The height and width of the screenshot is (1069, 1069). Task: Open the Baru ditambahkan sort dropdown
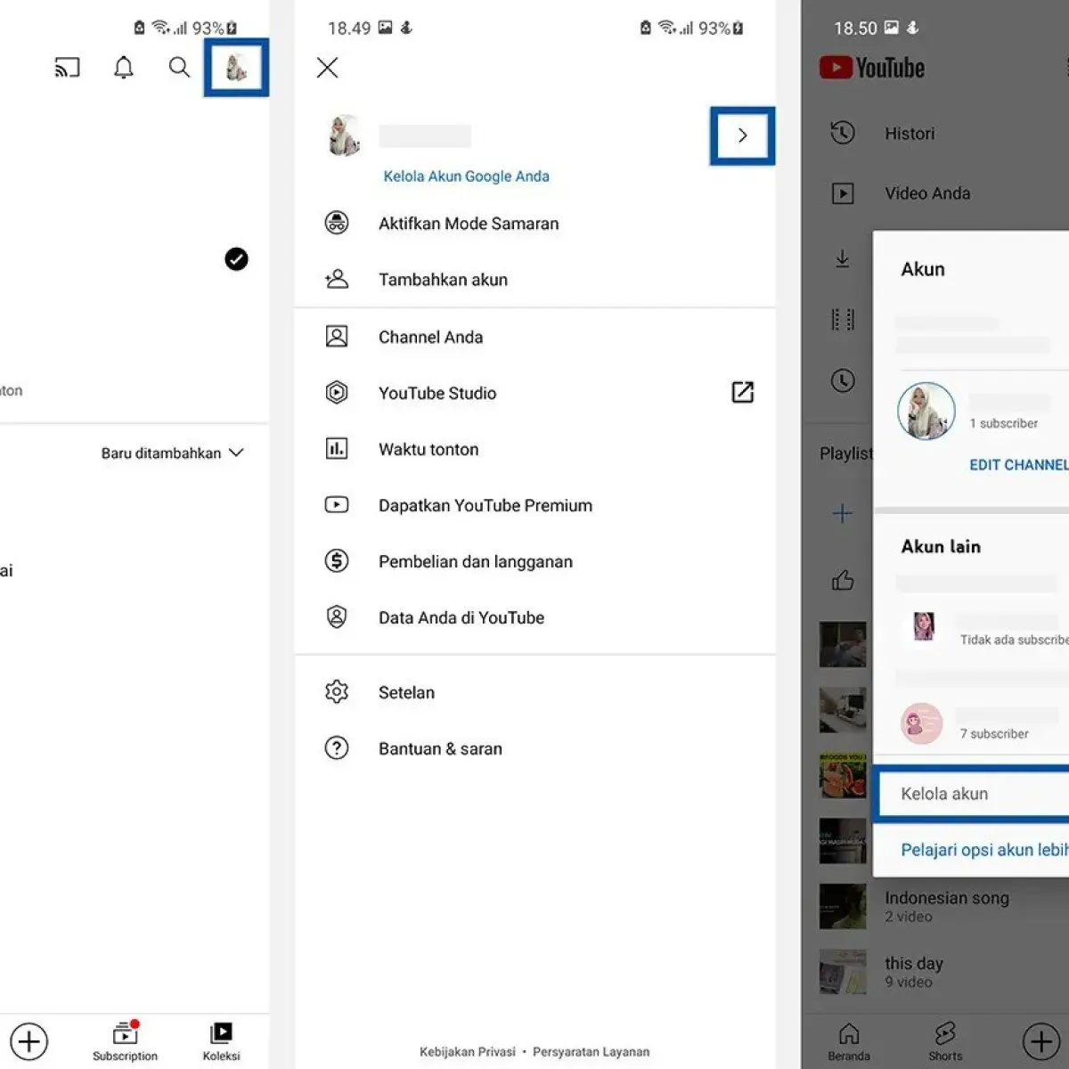pyautogui.click(x=172, y=453)
